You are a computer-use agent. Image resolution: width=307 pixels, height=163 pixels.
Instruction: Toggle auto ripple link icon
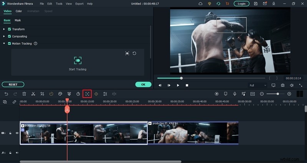tap(14, 102)
